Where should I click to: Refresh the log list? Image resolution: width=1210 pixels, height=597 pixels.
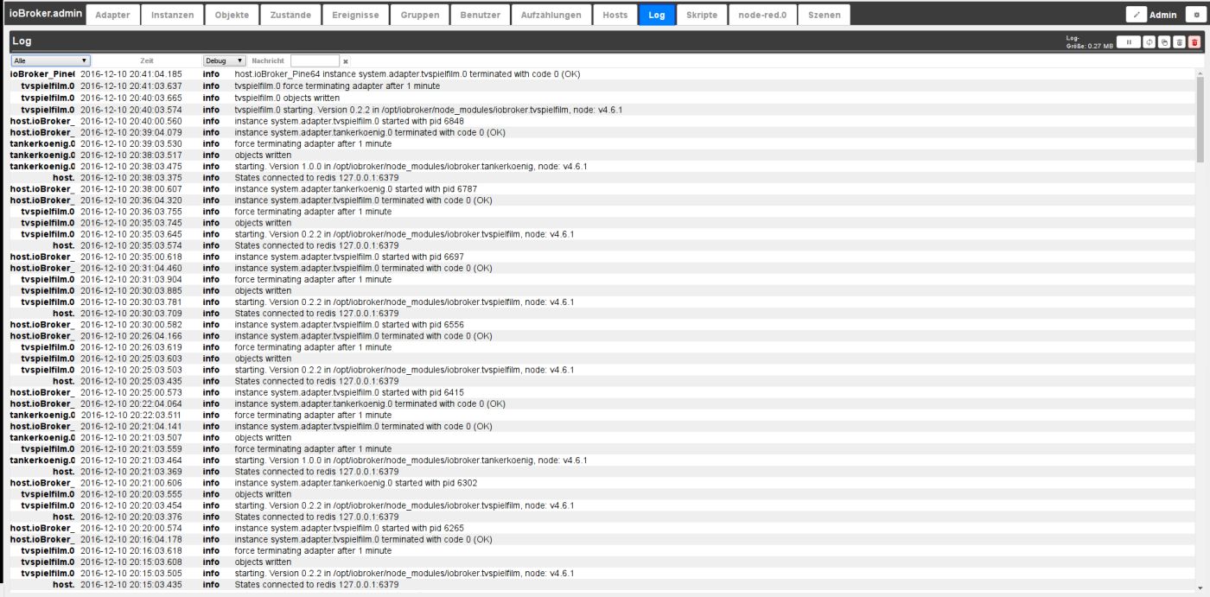[1149, 41]
